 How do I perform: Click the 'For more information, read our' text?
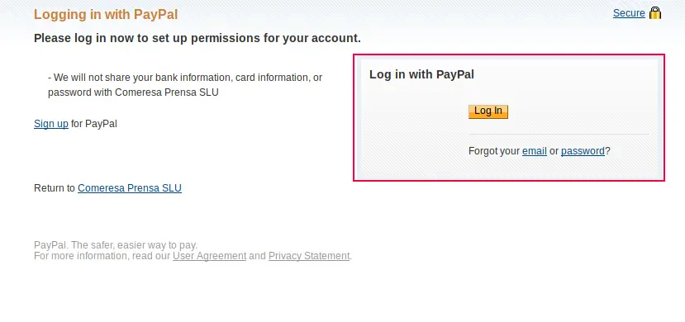[102, 256]
